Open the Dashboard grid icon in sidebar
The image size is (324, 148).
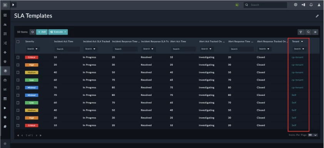click(x=5, y=15)
